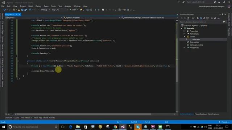Collapse the Agenda project node
The height and width of the screenshot is (130, 232).
coord(182,28)
